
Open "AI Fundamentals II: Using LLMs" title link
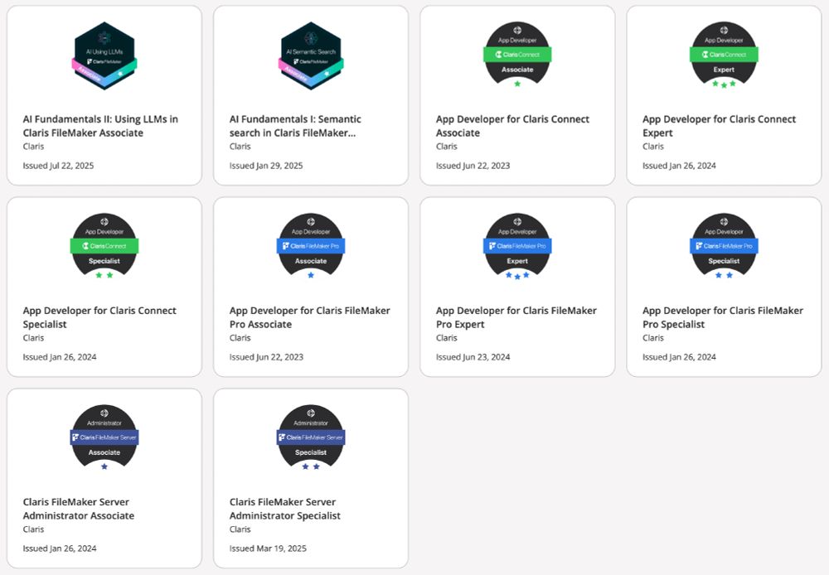100,126
